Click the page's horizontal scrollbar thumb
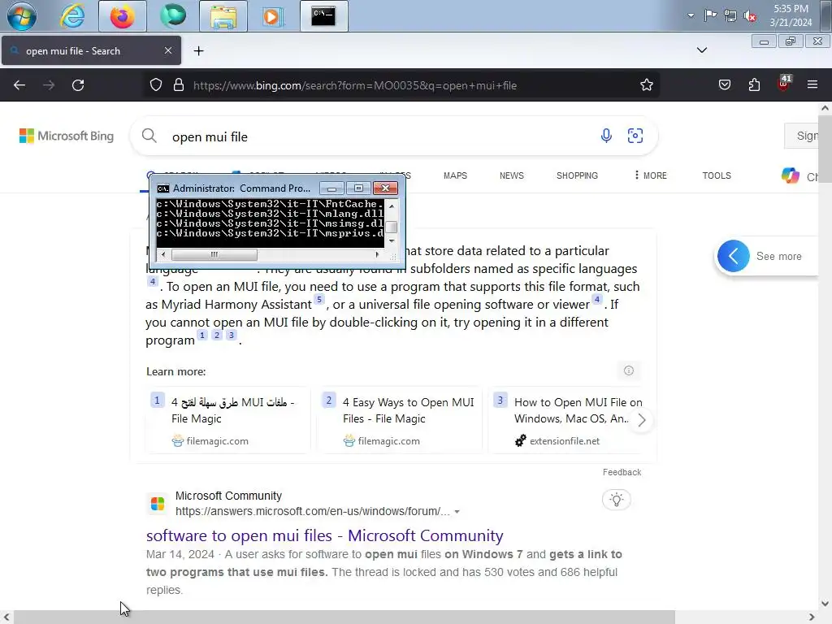 coord(344,617)
